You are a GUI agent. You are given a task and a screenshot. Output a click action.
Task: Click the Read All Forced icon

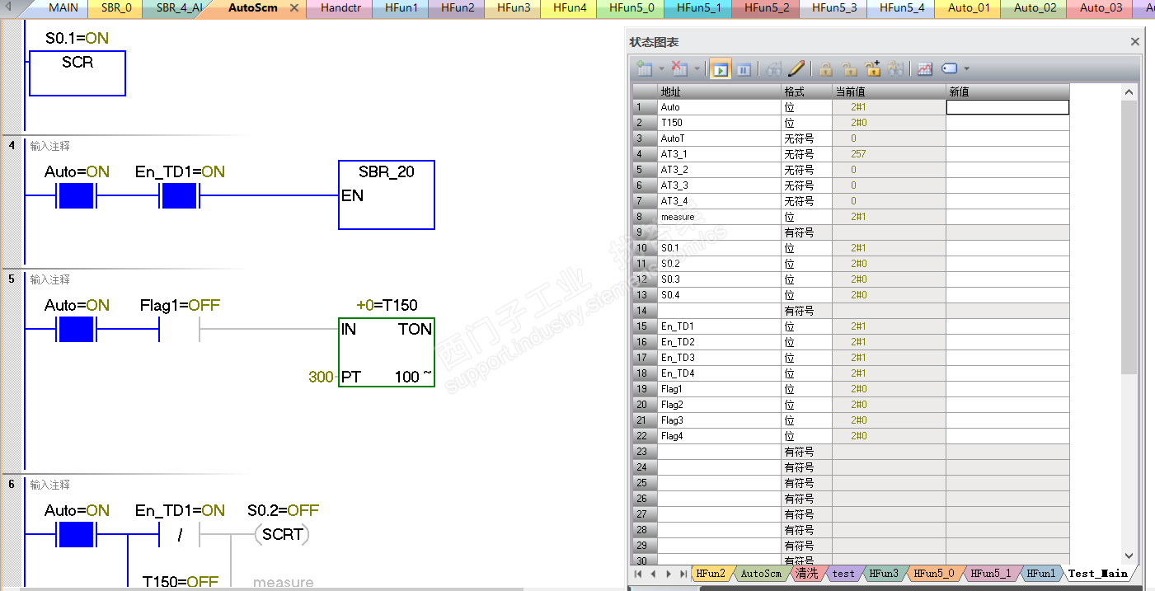pos(896,69)
